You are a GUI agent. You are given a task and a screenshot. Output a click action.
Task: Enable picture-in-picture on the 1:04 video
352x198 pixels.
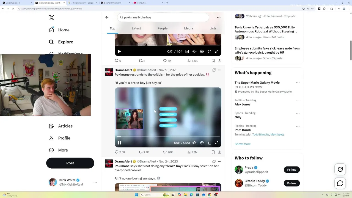click(209, 51)
